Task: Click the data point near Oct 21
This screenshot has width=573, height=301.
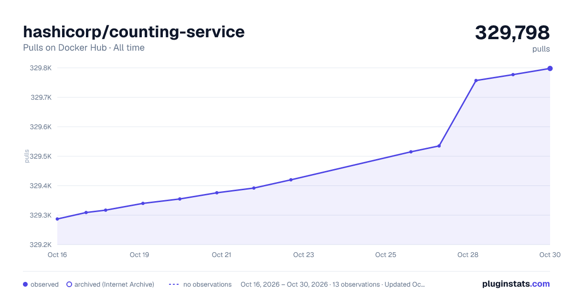Action: [x=217, y=193]
